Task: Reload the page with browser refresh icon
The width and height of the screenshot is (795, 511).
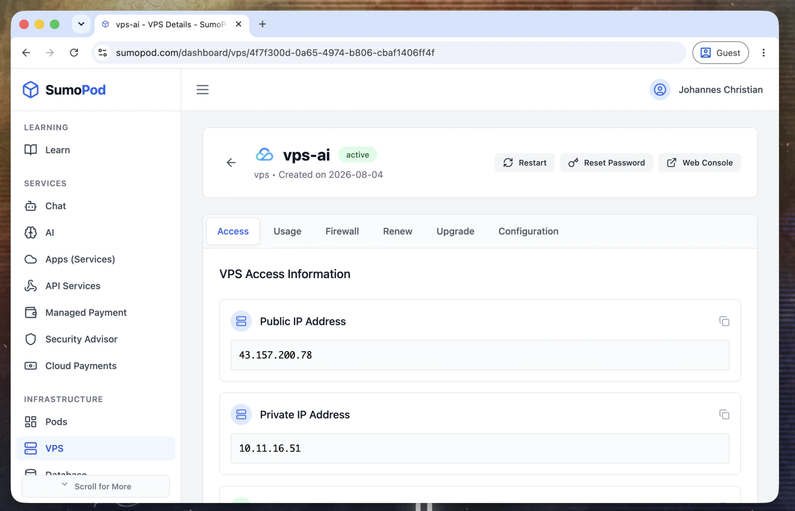Action: click(74, 53)
